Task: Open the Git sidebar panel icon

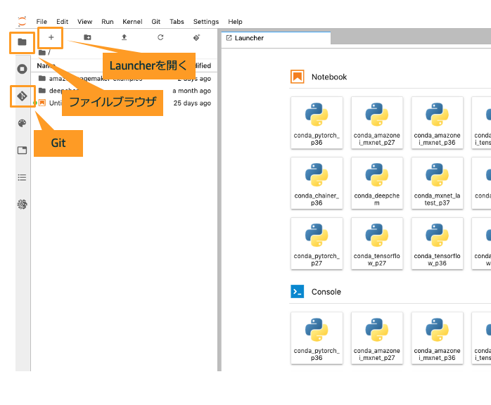Action: 22,96
